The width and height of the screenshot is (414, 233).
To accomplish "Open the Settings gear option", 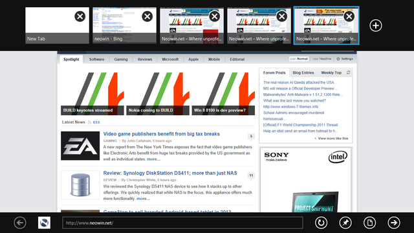I will [x=345, y=59].
